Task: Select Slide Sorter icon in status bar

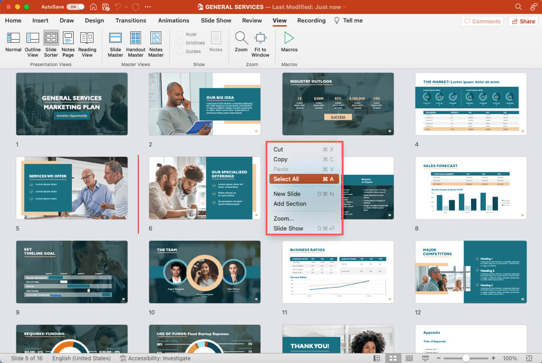Action: [x=393, y=358]
